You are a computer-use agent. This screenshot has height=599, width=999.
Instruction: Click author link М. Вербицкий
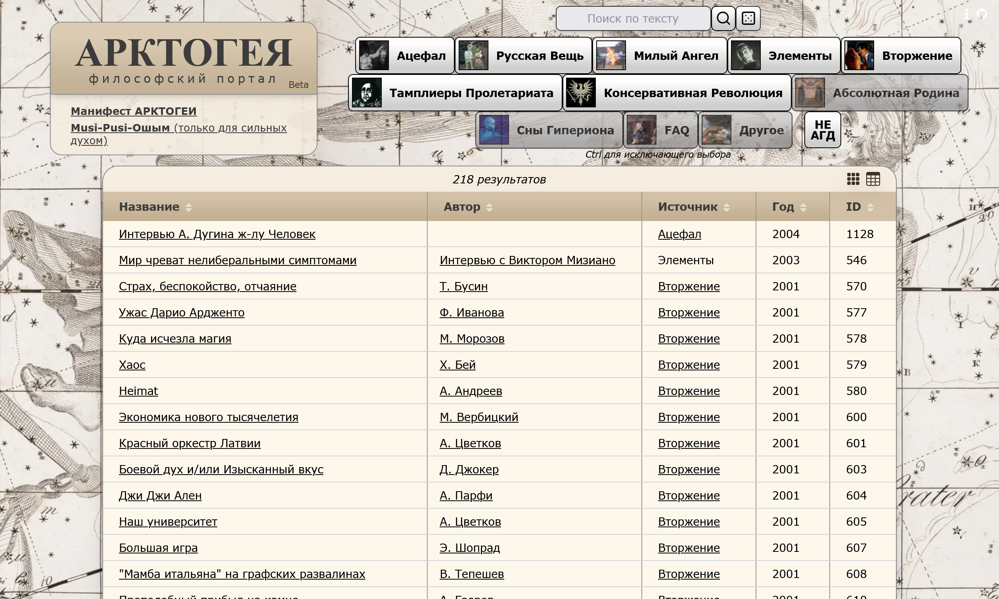[478, 417]
